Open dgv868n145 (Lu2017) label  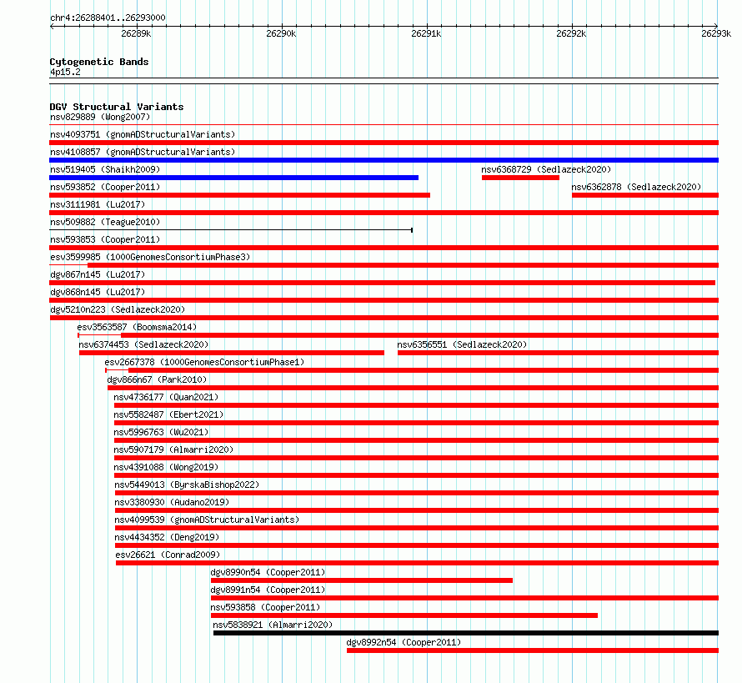click(98, 292)
